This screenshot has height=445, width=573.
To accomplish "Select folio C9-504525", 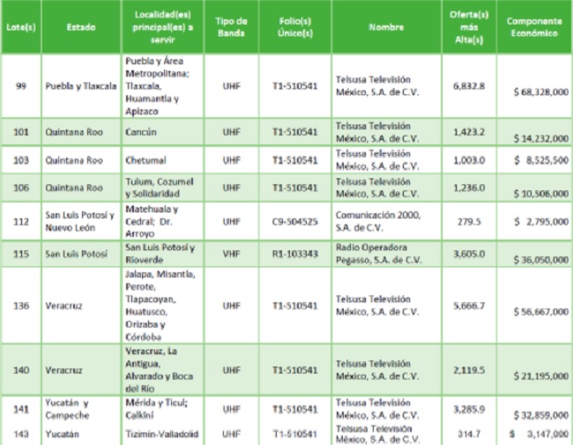I will (x=295, y=222).
